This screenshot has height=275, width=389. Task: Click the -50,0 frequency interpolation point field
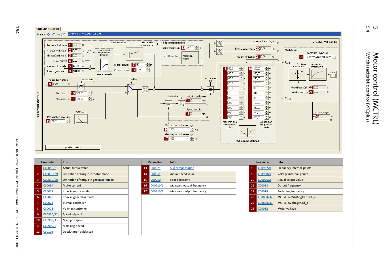point(233,69)
